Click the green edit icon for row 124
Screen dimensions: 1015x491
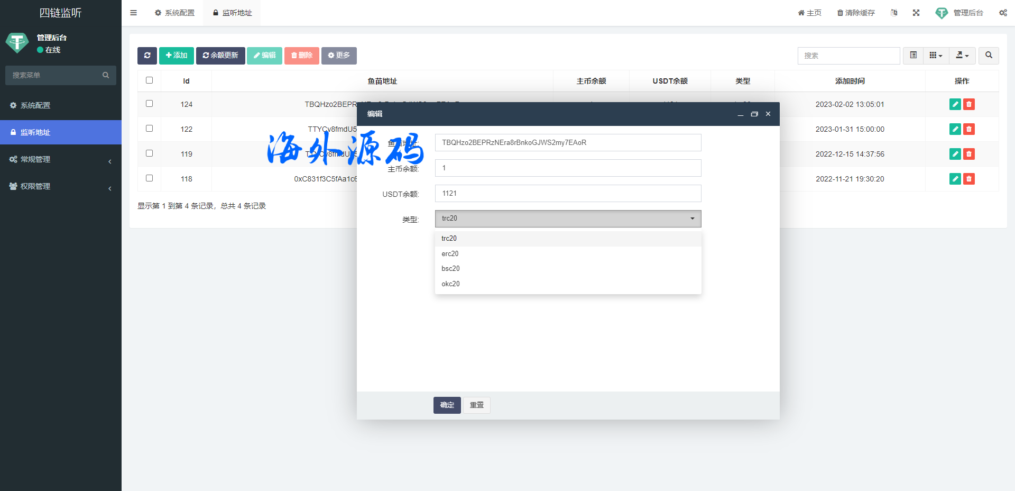pos(955,104)
